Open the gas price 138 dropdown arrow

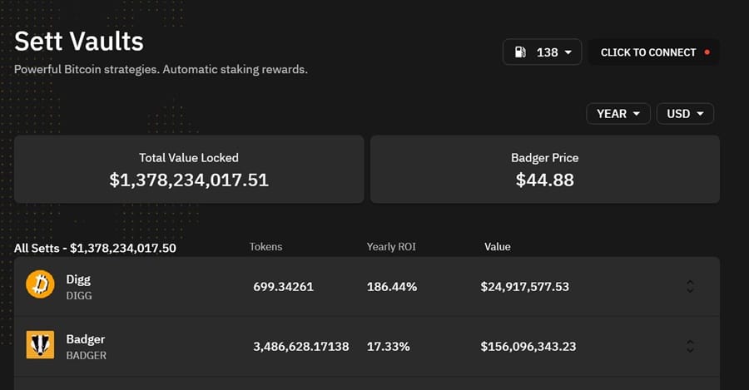(x=568, y=52)
